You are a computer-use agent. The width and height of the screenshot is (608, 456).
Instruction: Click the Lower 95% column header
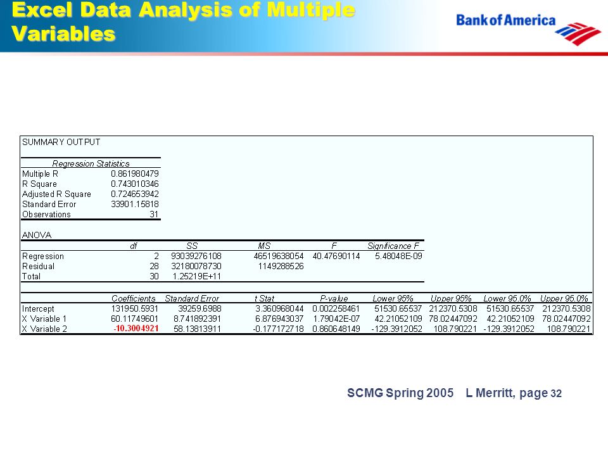(393, 298)
